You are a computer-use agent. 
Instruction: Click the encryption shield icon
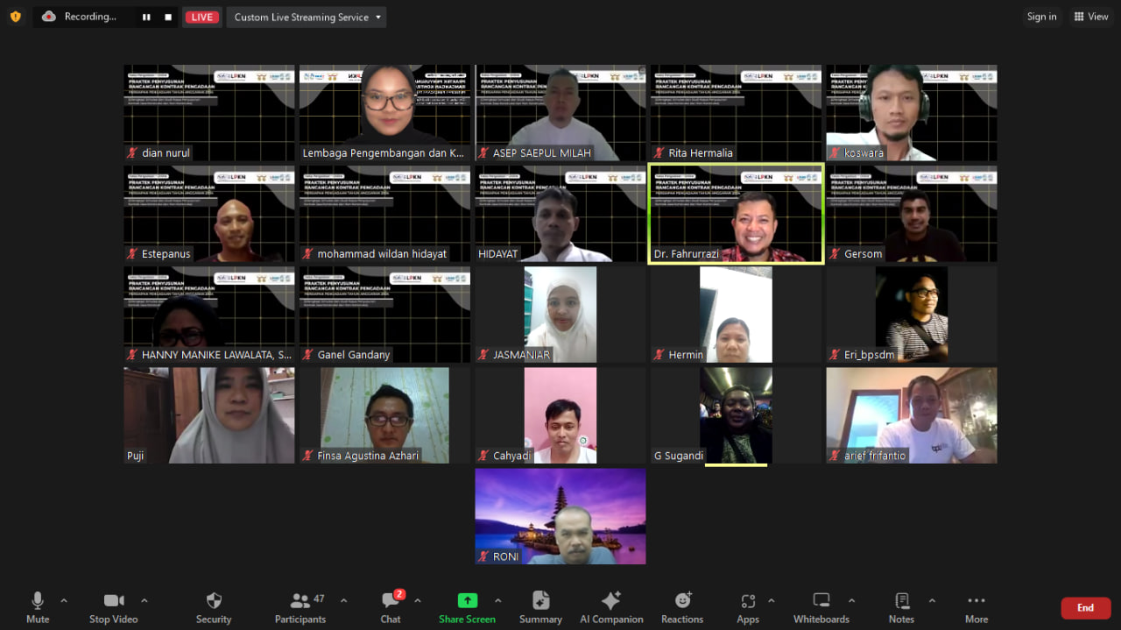pyautogui.click(x=15, y=17)
